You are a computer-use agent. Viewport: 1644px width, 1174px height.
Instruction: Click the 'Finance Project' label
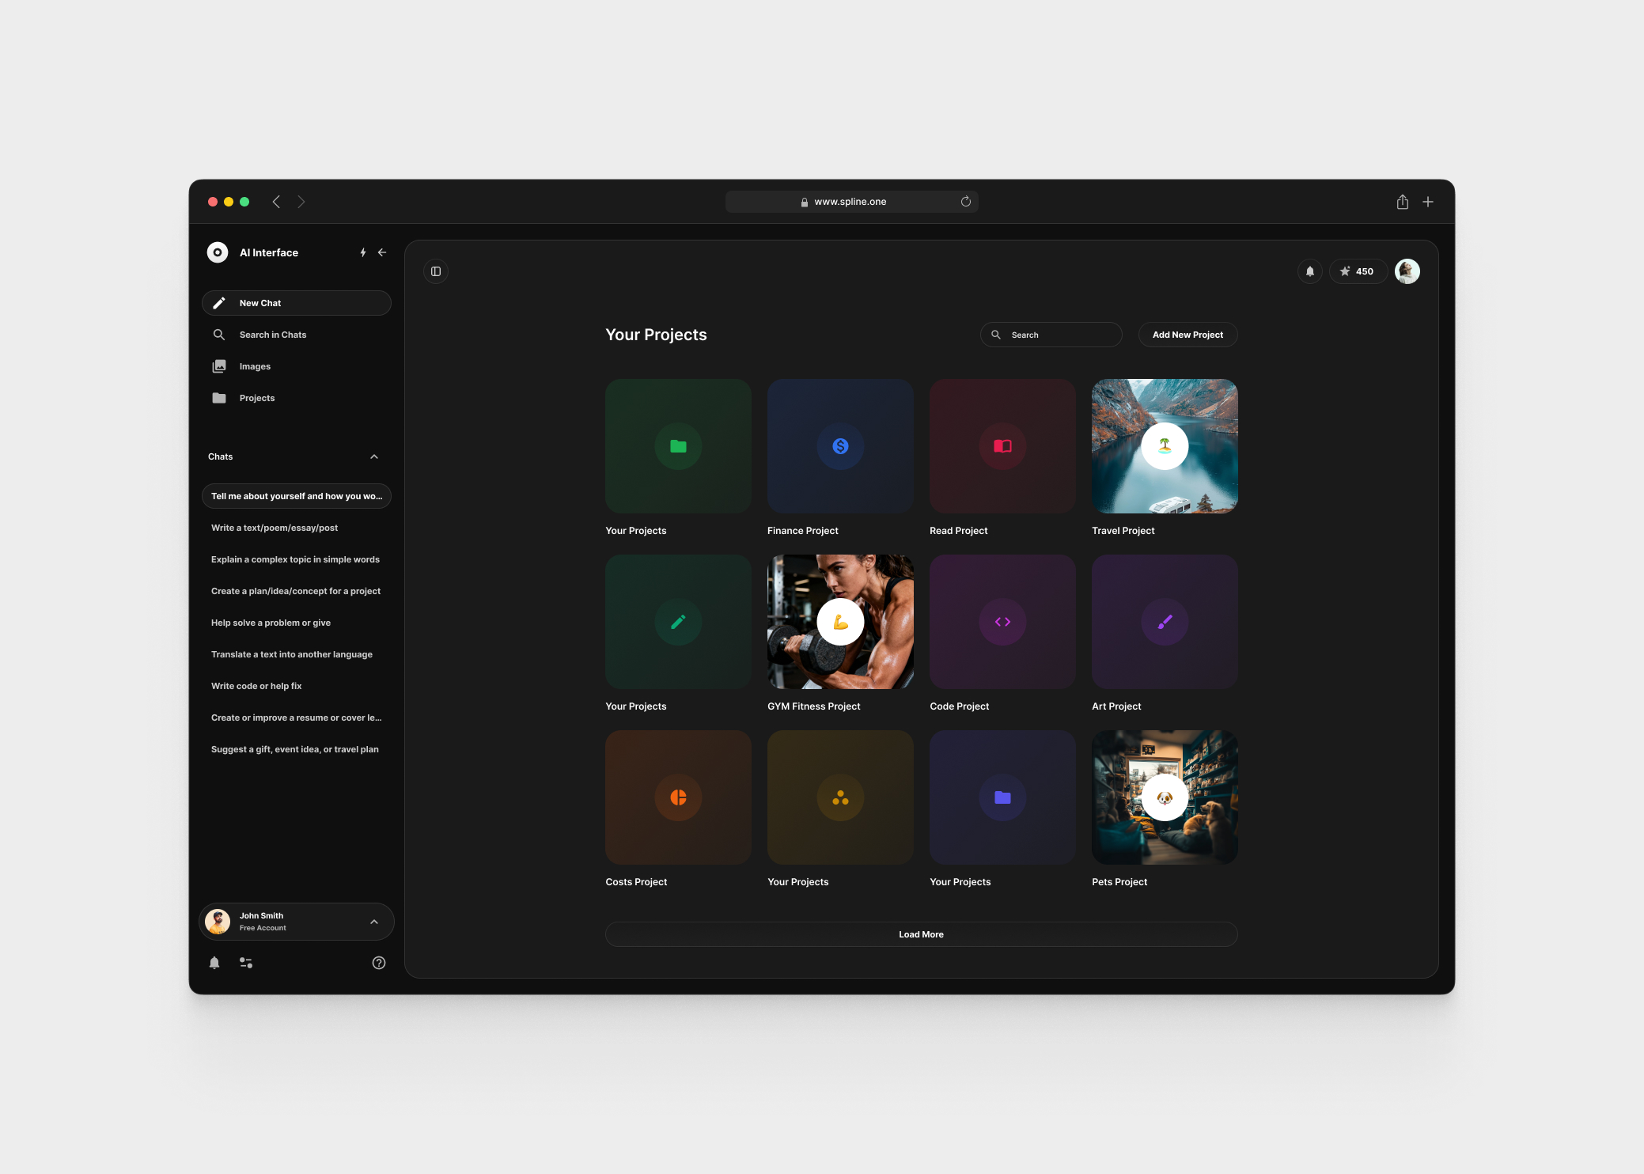[x=803, y=531]
